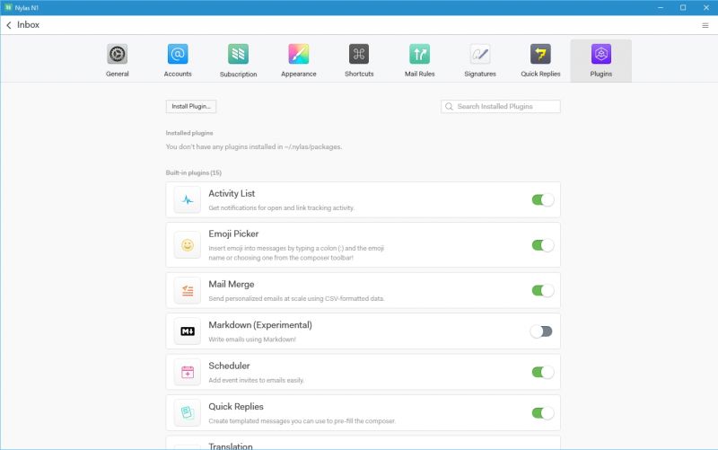The image size is (718, 450).
Task: Click the Emoji Picker smiley icon
Action: point(188,245)
